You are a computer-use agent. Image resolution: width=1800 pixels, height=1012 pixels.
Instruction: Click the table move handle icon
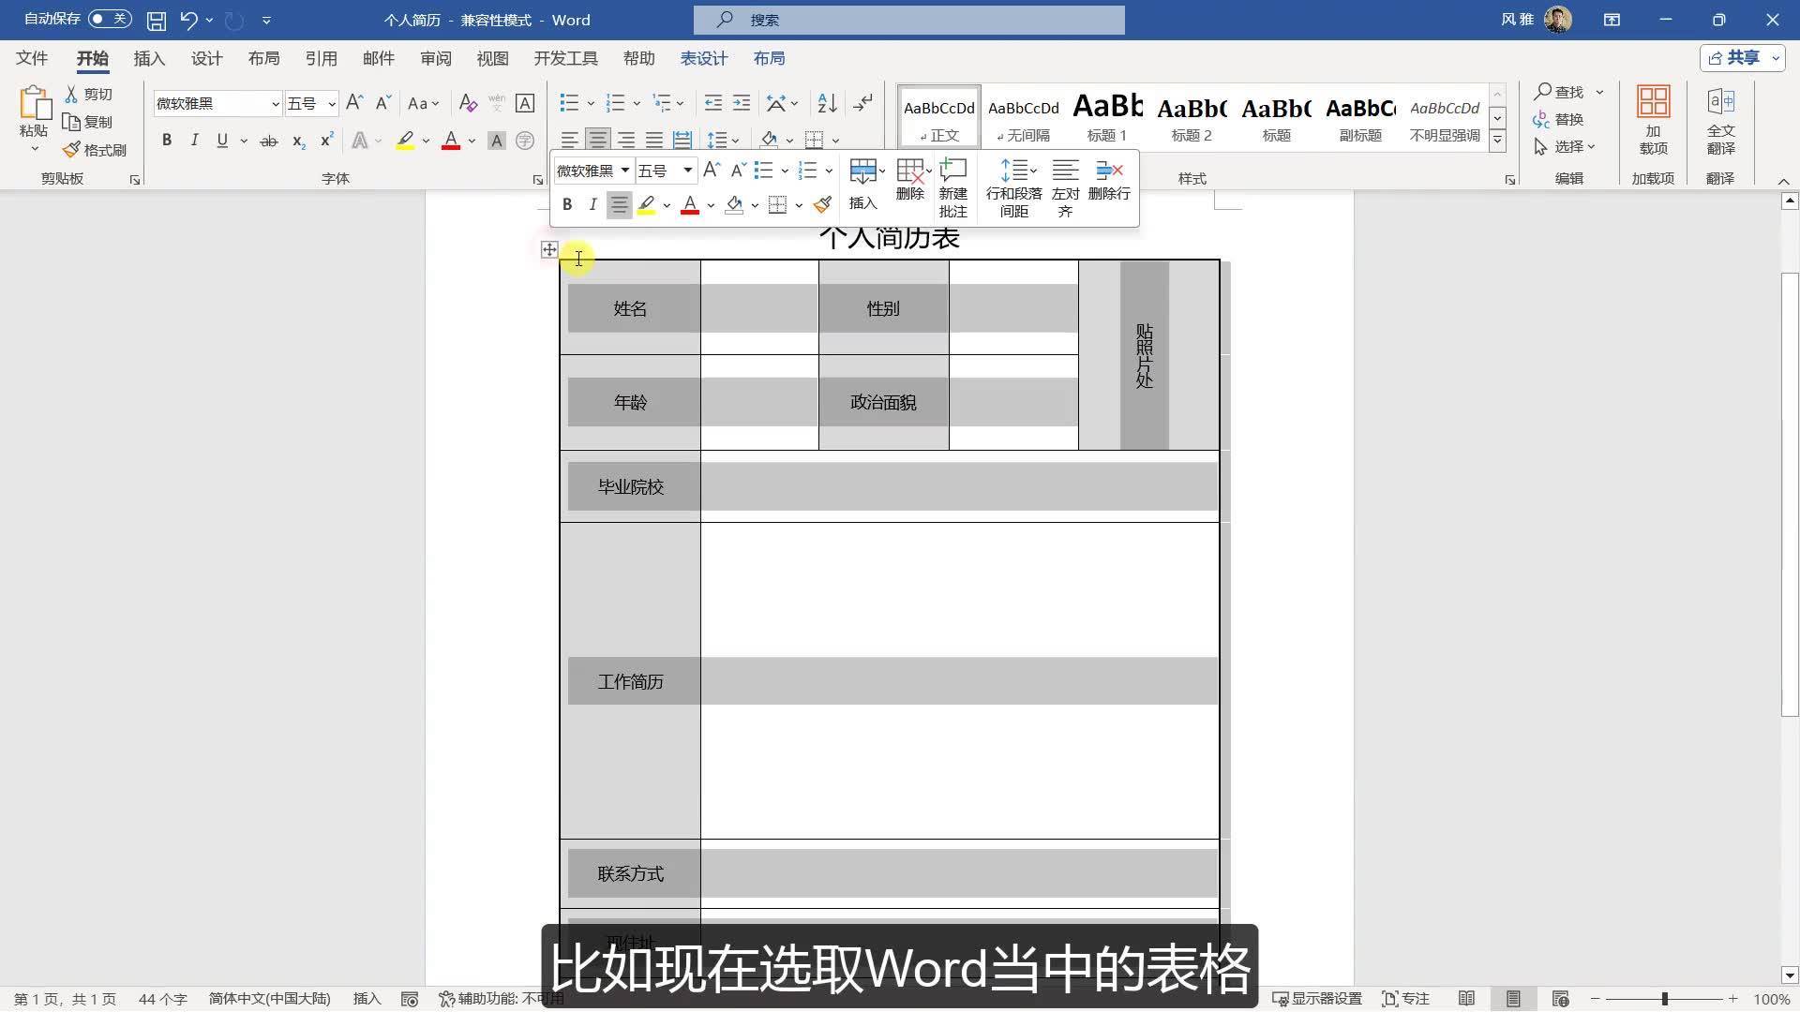pyautogui.click(x=549, y=249)
